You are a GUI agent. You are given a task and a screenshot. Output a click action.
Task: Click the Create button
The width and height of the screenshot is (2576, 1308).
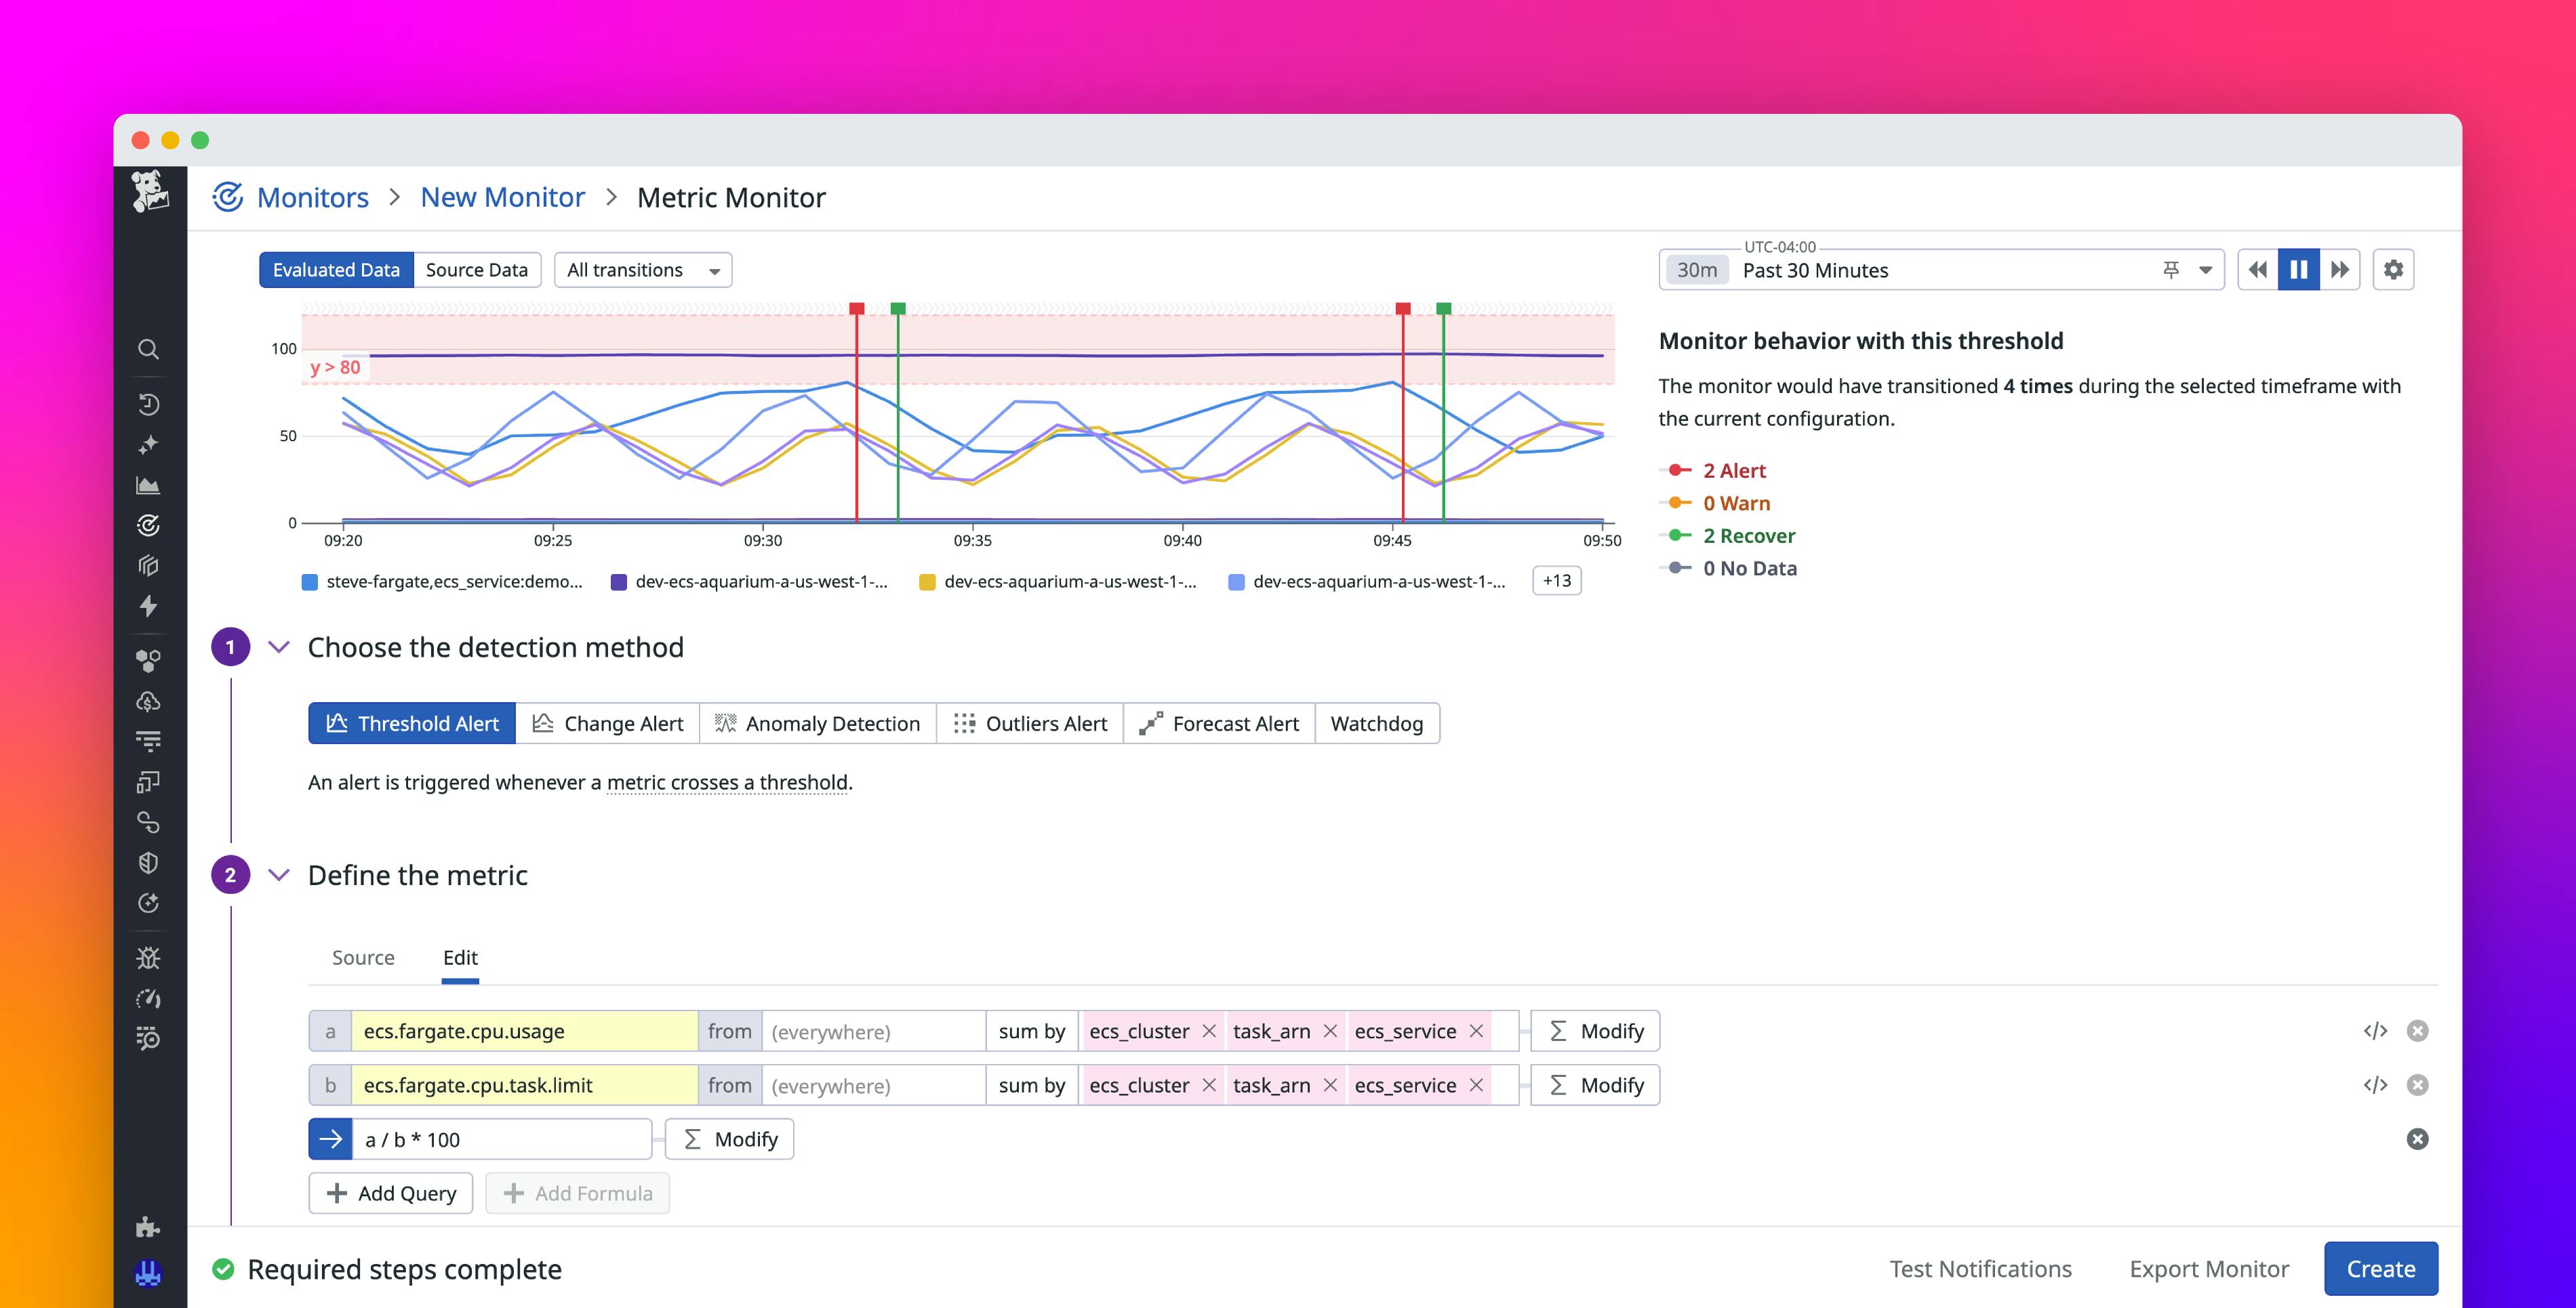point(2380,1268)
